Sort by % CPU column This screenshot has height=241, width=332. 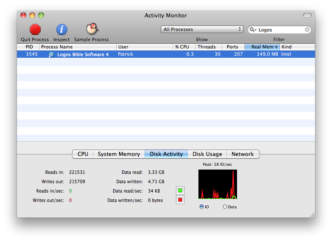(184, 47)
